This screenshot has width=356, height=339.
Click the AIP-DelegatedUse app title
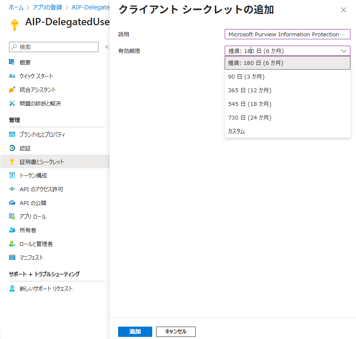pyautogui.click(x=67, y=22)
